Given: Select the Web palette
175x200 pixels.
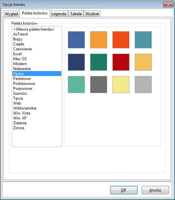Looking at the screenshot, I should click(37, 103).
